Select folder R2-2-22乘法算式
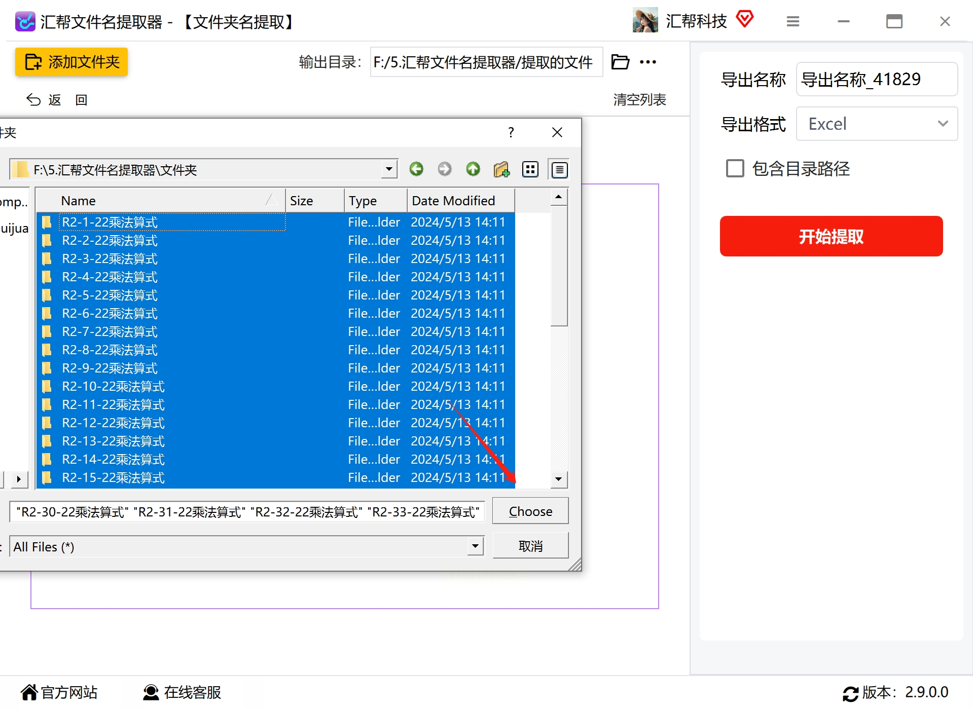The height and width of the screenshot is (709, 973). coord(276,240)
